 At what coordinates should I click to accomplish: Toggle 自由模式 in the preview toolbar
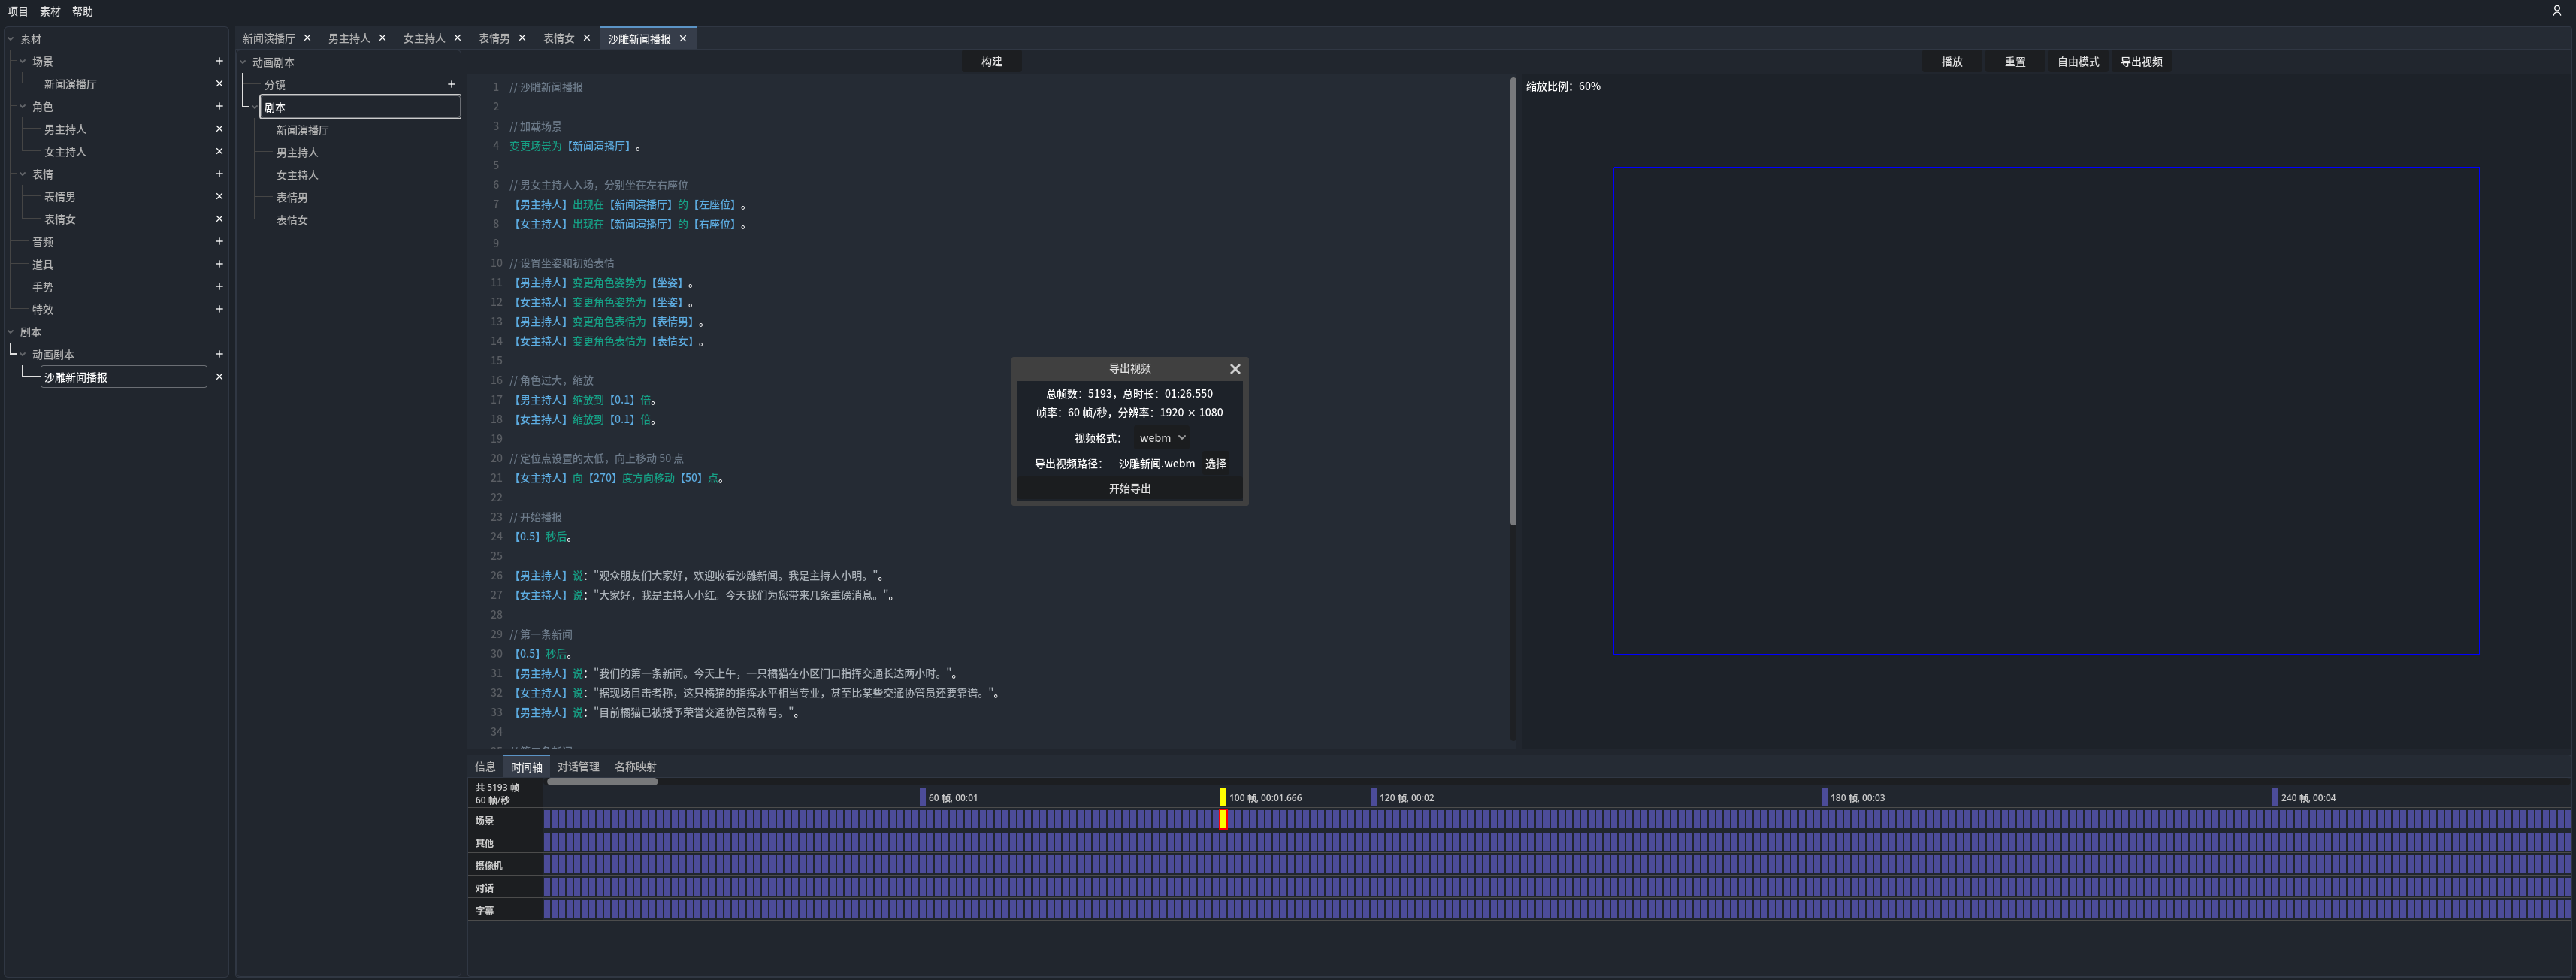pyautogui.click(x=2077, y=62)
